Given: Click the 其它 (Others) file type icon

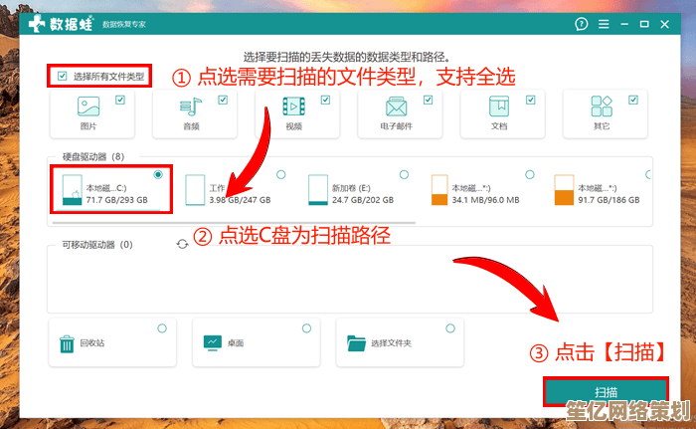Looking at the screenshot, I should (x=602, y=107).
